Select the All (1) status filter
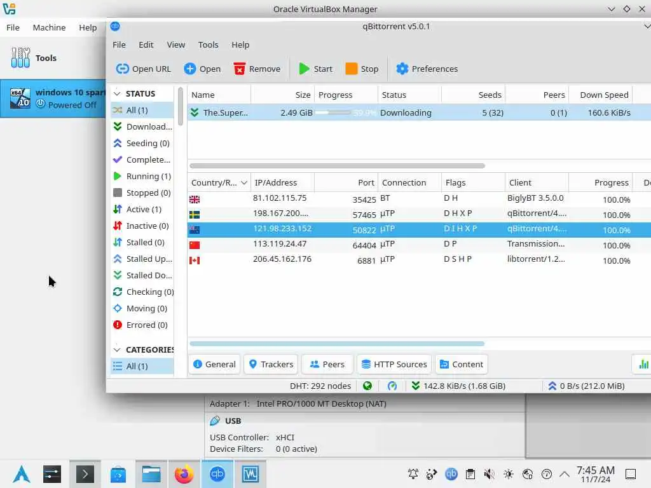The width and height of the screenshot is (651, 488). coord(142,111)
